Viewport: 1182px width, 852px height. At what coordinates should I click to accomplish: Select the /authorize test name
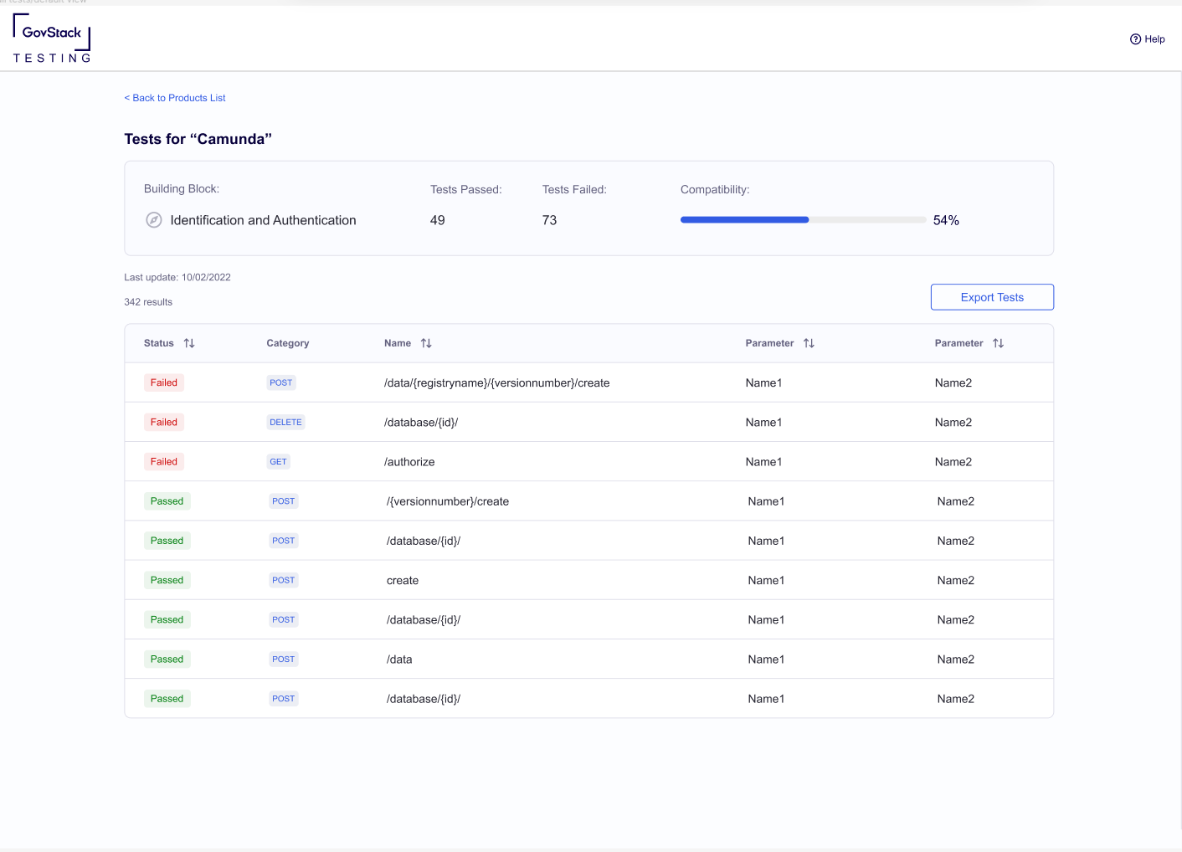[409, 461]
